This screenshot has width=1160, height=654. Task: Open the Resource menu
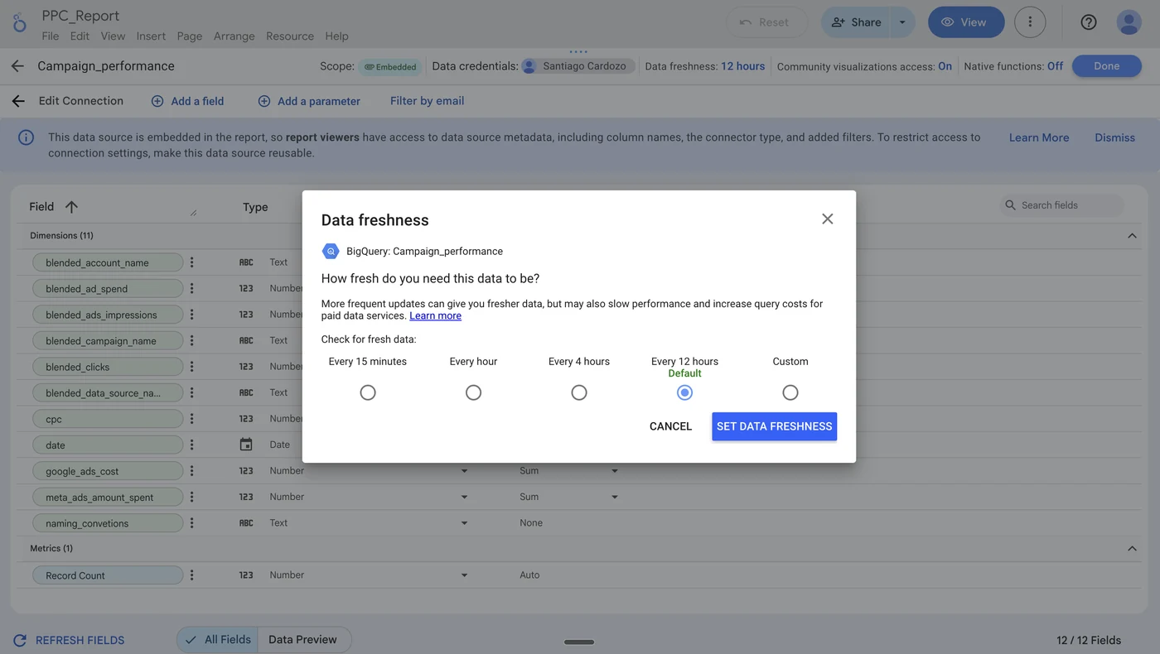pos(289,36)
